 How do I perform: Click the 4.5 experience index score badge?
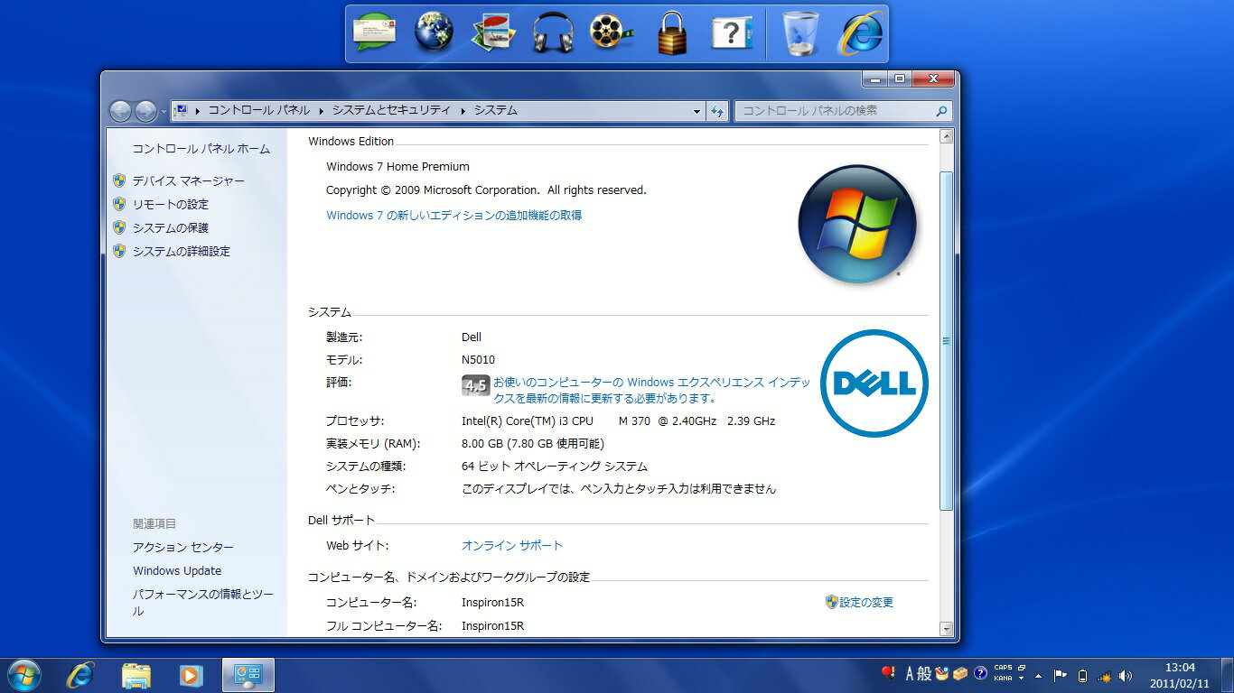point(475,386)
